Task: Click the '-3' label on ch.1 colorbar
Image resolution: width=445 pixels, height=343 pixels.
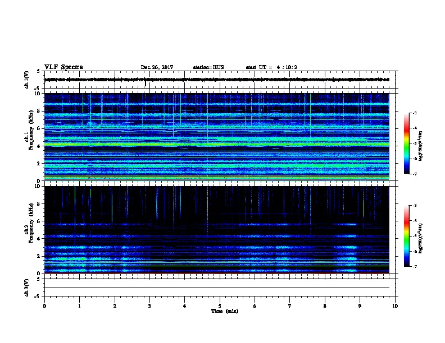Action: [x=414, y=113]
